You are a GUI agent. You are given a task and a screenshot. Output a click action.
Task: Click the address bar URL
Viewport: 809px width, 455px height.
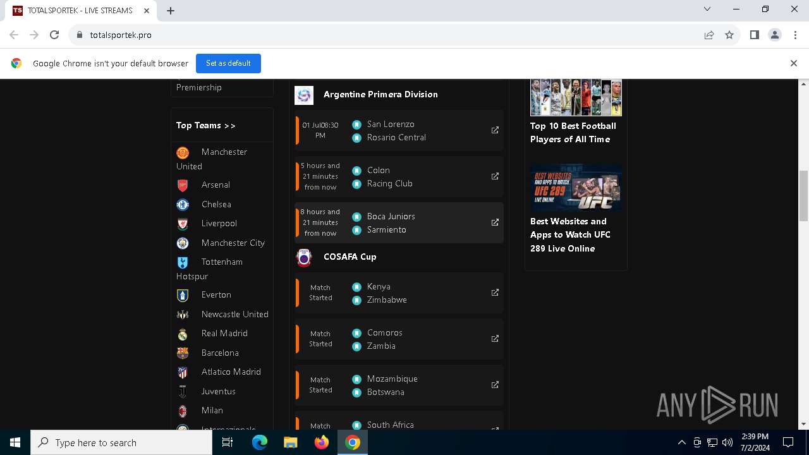pos(121,35)
